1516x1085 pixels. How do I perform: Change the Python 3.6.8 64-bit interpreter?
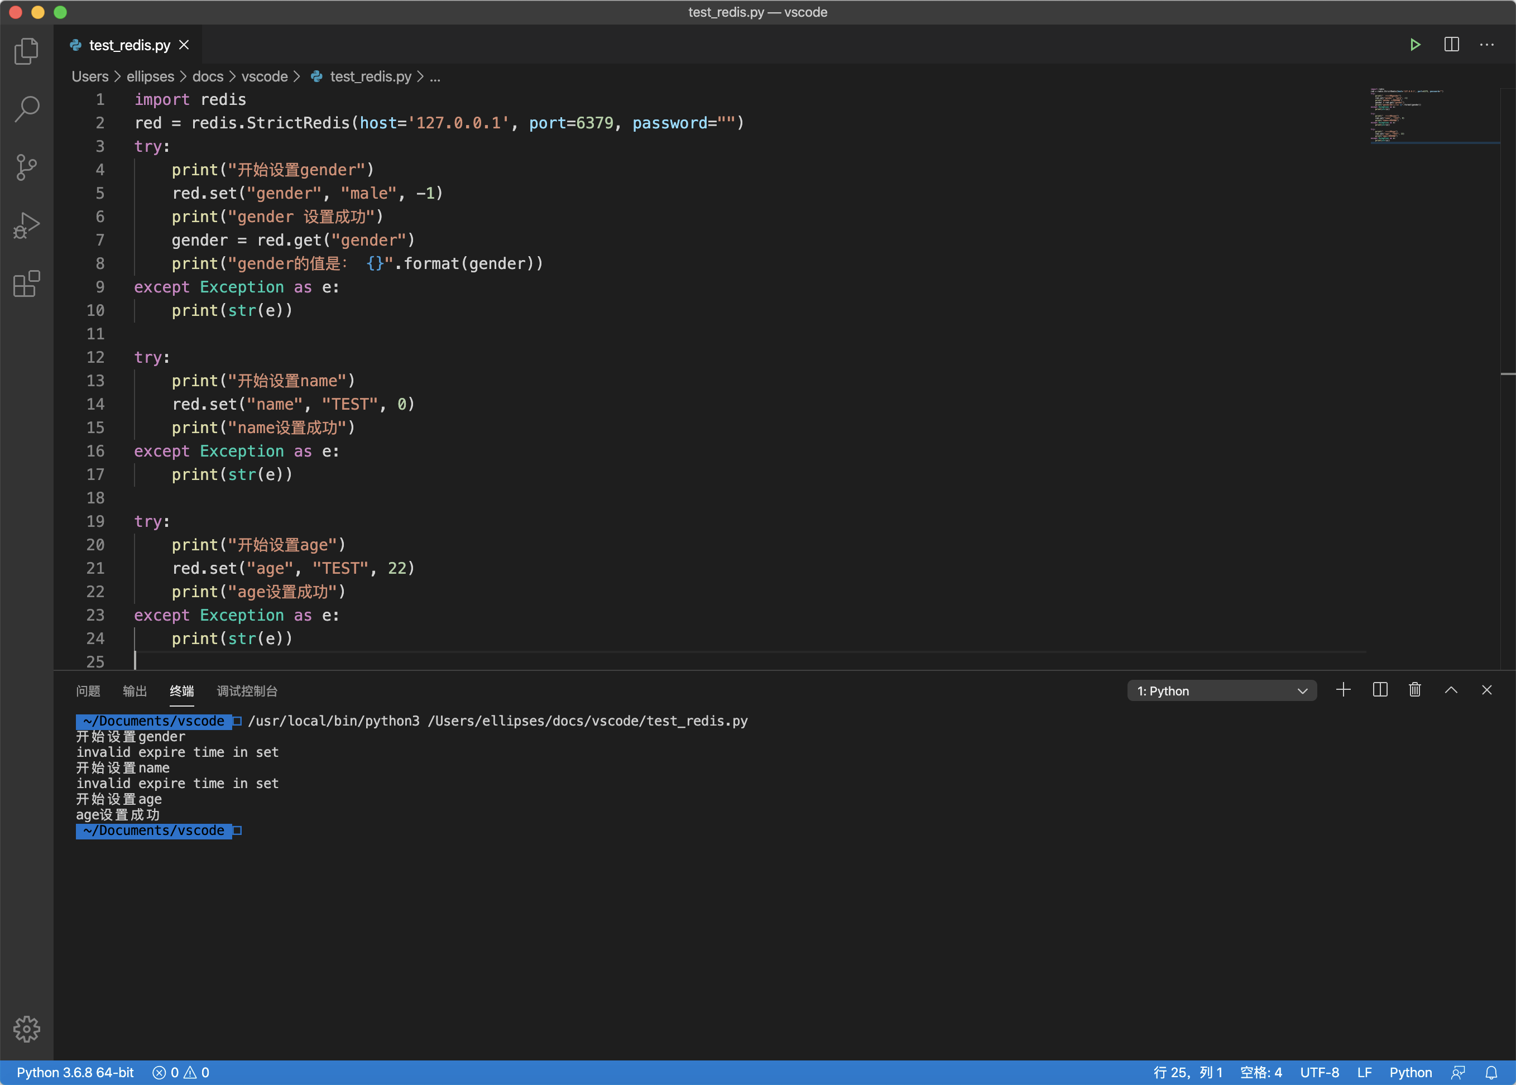[75, 1072]
